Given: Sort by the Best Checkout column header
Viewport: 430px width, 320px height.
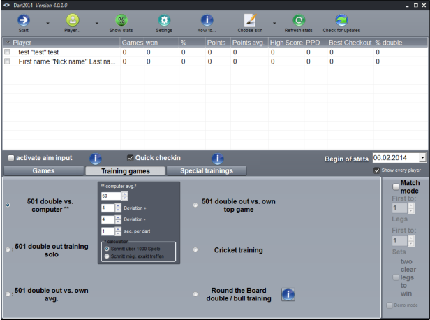Looking at the screenshot, I should tap(349, 43).
